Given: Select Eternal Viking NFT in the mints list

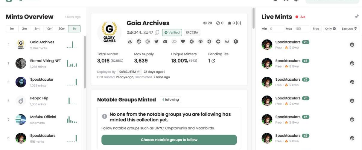Looking at the screenshot, I should 45,61.
